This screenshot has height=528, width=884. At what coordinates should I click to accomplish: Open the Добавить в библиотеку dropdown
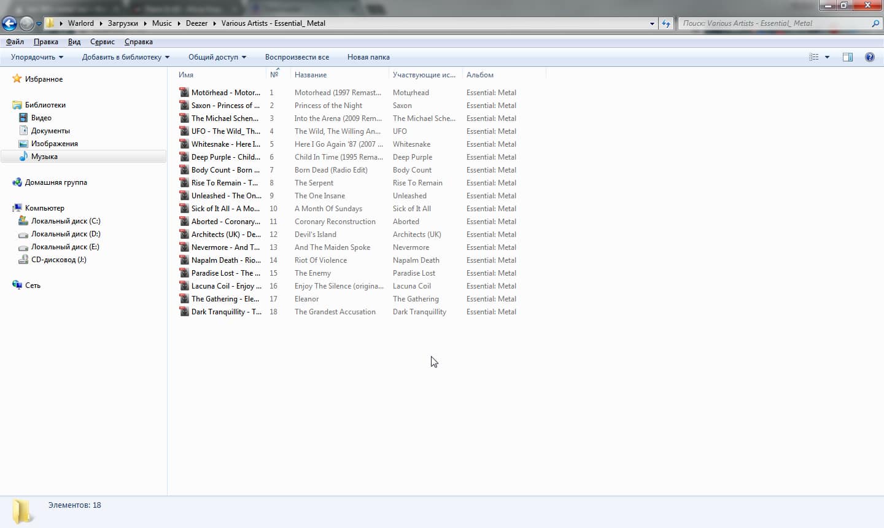tap(126, 57)
